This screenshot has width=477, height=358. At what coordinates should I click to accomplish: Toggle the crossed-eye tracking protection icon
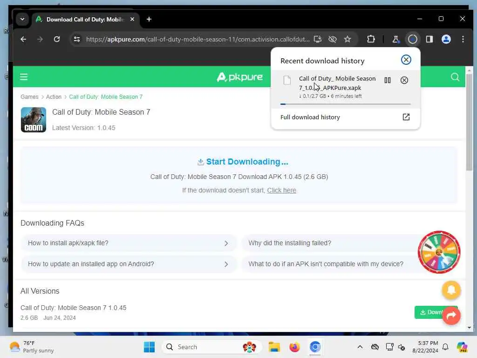(x=333, y=39)
